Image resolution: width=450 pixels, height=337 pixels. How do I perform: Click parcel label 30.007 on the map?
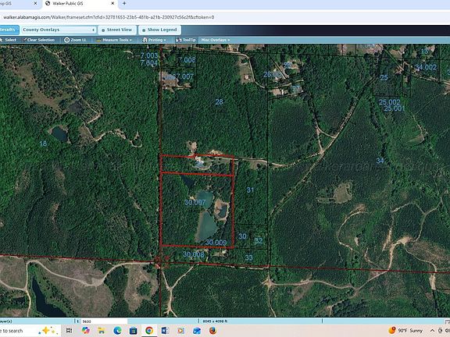click(x=195, y=202)
